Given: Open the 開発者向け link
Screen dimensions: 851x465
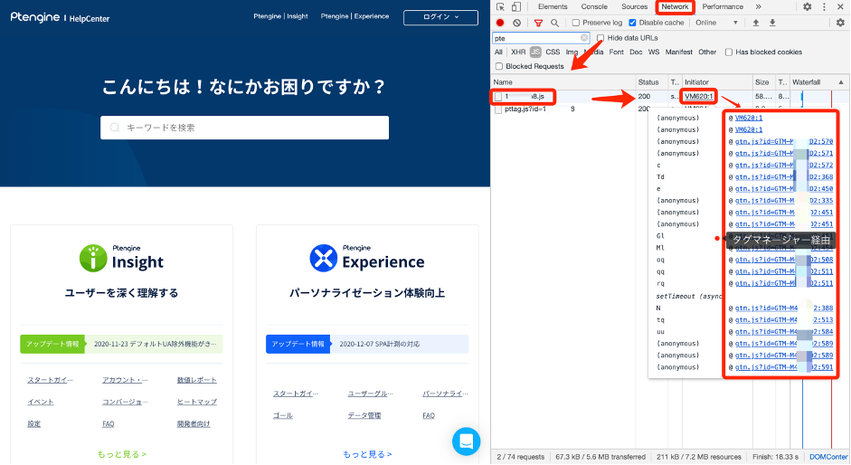Looking at the screenshot, I should [194, 423].
